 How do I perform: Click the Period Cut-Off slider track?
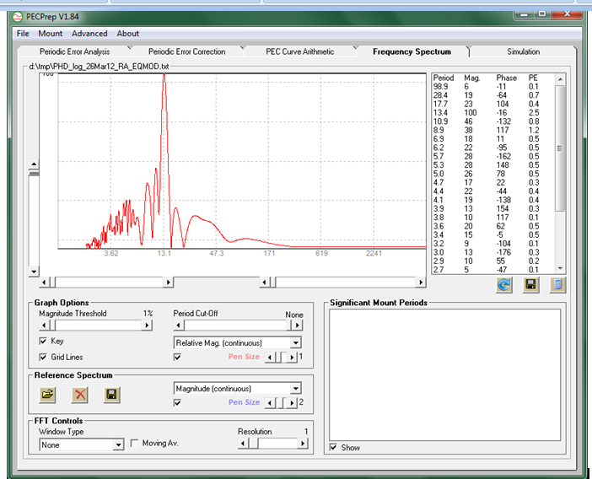236,325
